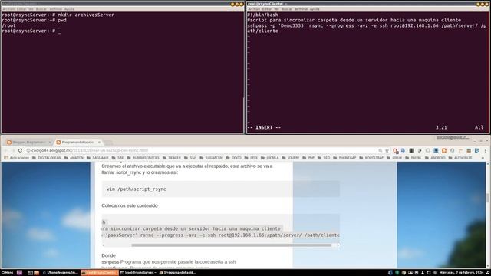491x276 pixels.
Task: Click the zoom magnifier icon in address bar
Action: (381, 150)
